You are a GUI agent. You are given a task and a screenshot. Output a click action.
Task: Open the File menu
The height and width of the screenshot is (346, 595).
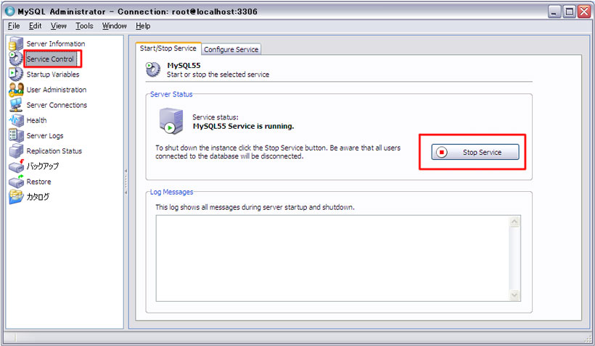pos(14,26)
